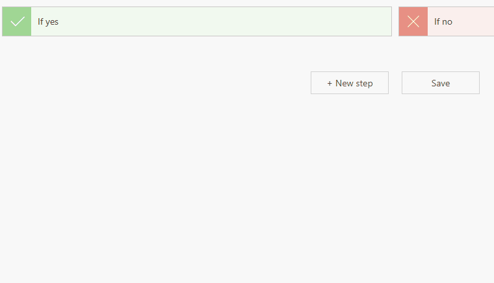Click the red X icon
494x283 pixels.
pyautogui.click(x=413, y=21)
